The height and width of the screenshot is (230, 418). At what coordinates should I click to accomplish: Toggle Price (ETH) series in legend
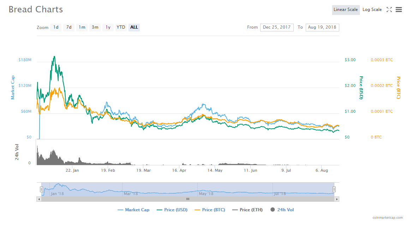click(247, 210)
